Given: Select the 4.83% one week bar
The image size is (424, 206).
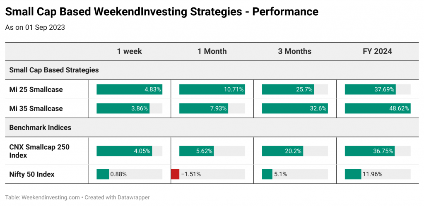Looking at the screenshot, I should (129, 89).
